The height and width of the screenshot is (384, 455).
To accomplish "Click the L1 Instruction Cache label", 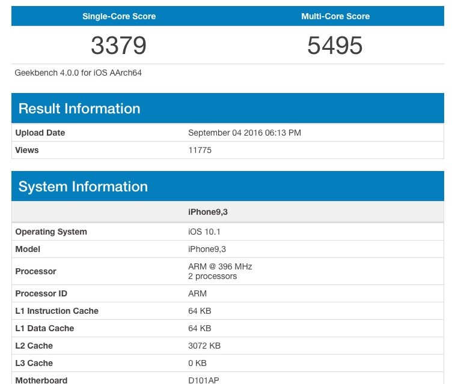I will coord(57,311).
